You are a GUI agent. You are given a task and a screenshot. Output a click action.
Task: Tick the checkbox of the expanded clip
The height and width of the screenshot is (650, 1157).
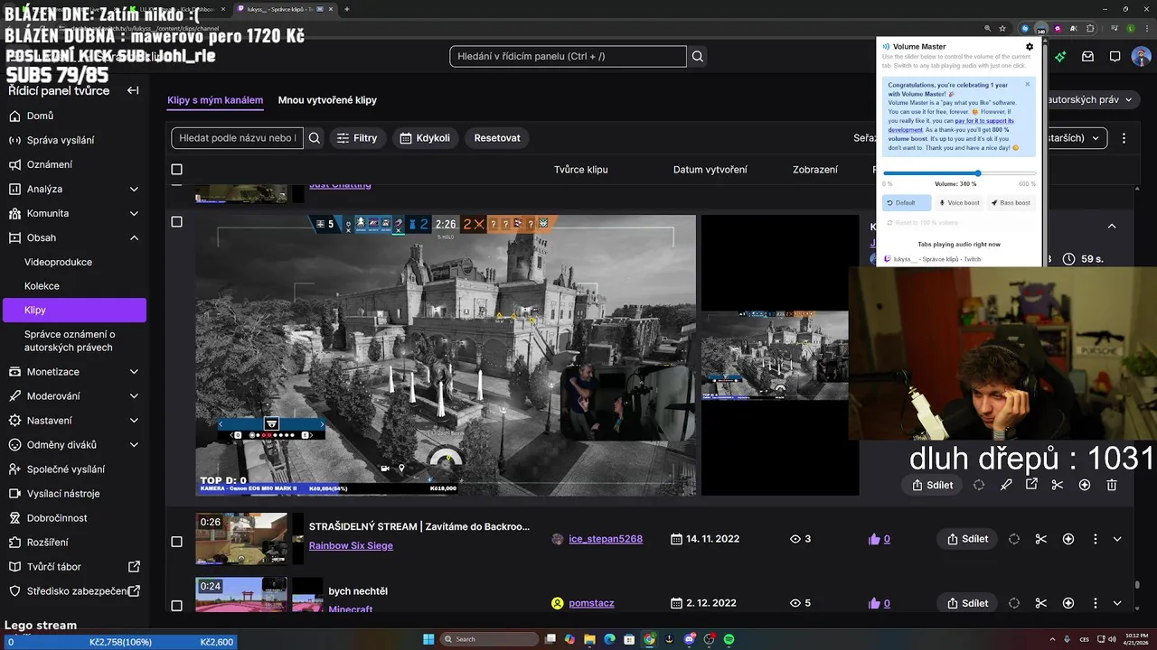click(176, 221)
